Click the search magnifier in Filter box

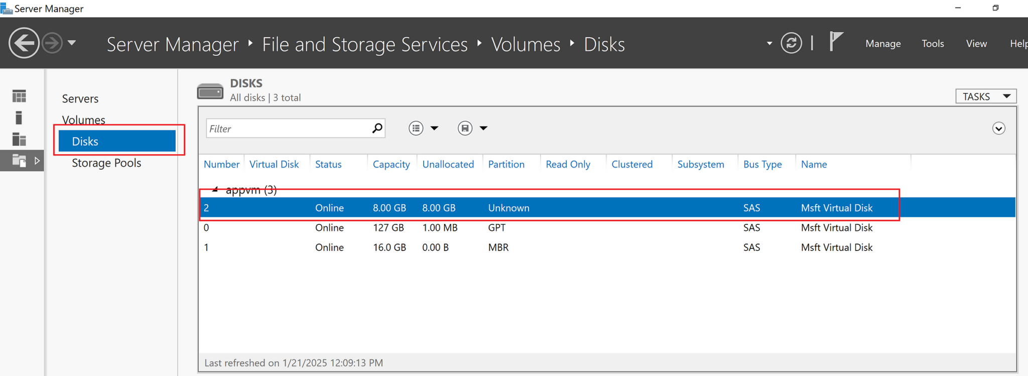coord(377,129)
